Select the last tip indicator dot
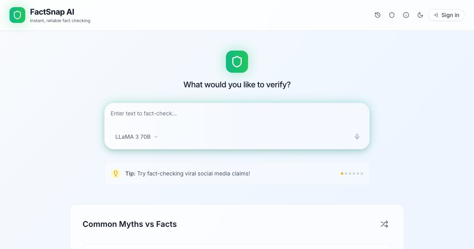Image resolution: width=474 pixels, height=249 pixels. coord(362,174)
